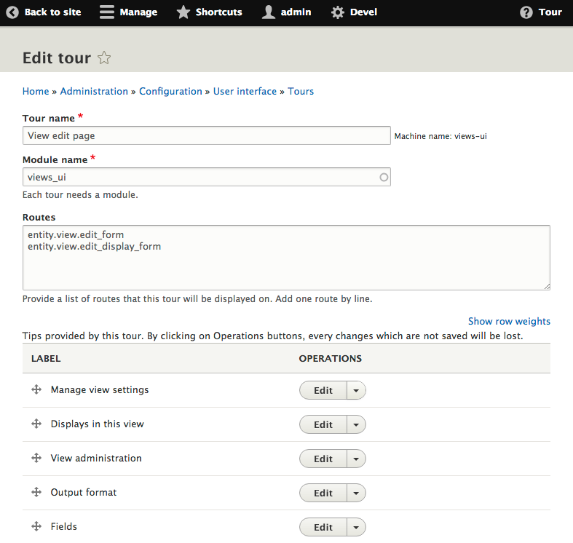Click the drag handle for Displays in this view
Screen dimensions: 573x543
(36, 424)
